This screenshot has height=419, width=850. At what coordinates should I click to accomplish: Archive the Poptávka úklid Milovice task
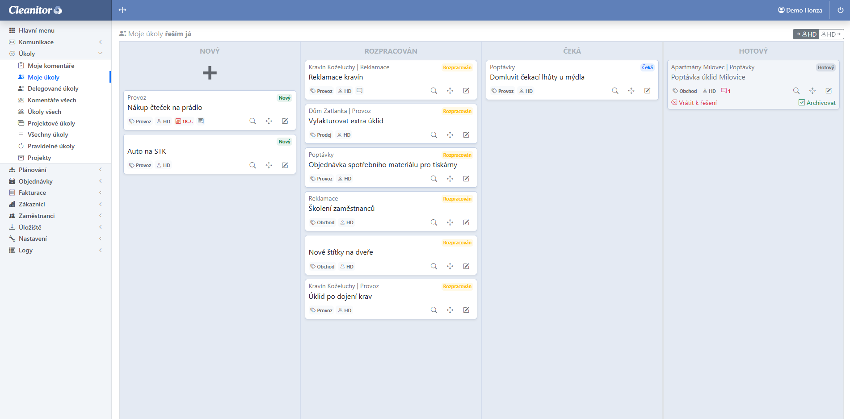click(817, 103)
